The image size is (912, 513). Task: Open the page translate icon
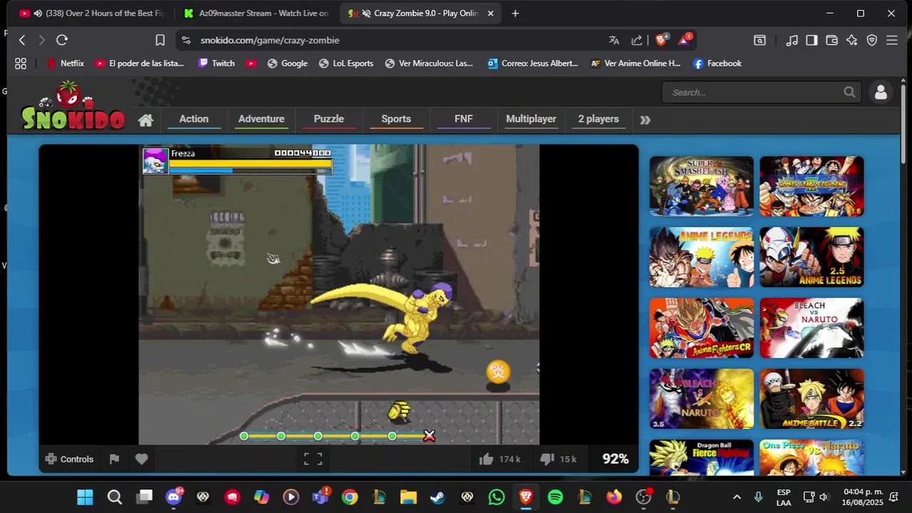pyautogui.click(x=614, y=40)
